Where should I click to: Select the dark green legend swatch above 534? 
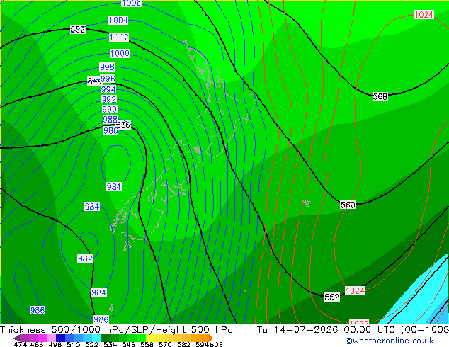(106, 338)
